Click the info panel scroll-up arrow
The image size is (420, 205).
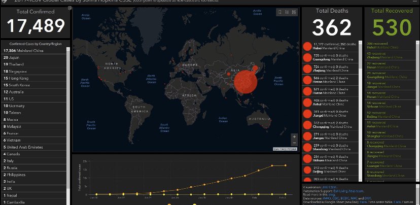[x=417, y=186]
